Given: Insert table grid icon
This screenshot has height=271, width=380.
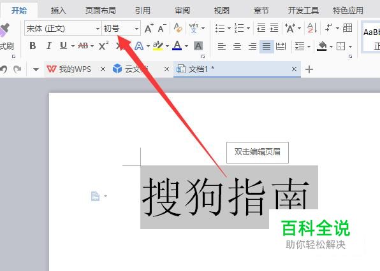Looking at the screenshot, I should click(347, 28).
